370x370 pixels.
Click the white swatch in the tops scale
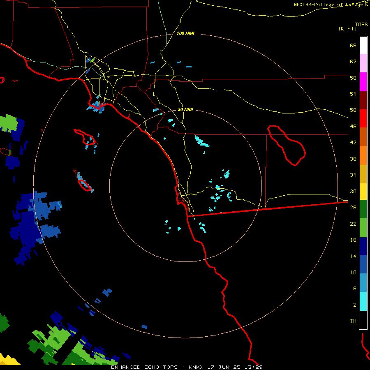(x=363, y=45)
